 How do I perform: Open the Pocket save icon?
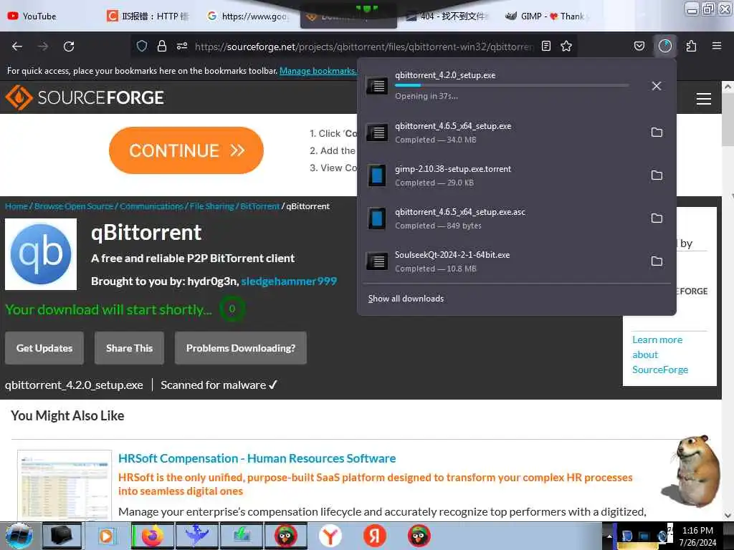[x=639, y=46]
